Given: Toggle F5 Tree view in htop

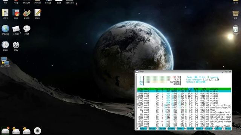Looking at the screenshot, I should point(180,129).
